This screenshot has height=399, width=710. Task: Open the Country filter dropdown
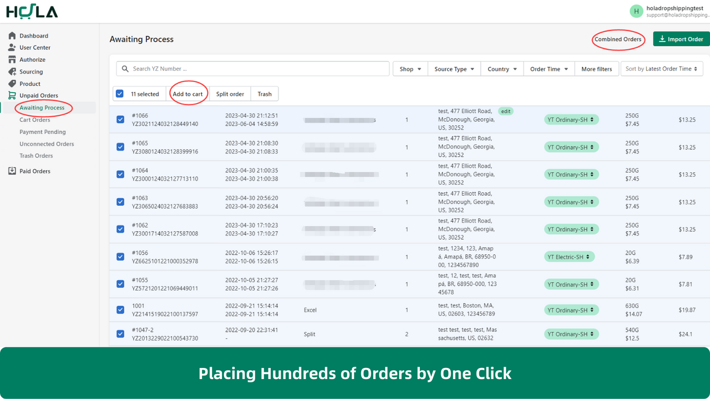pos(501,69)
